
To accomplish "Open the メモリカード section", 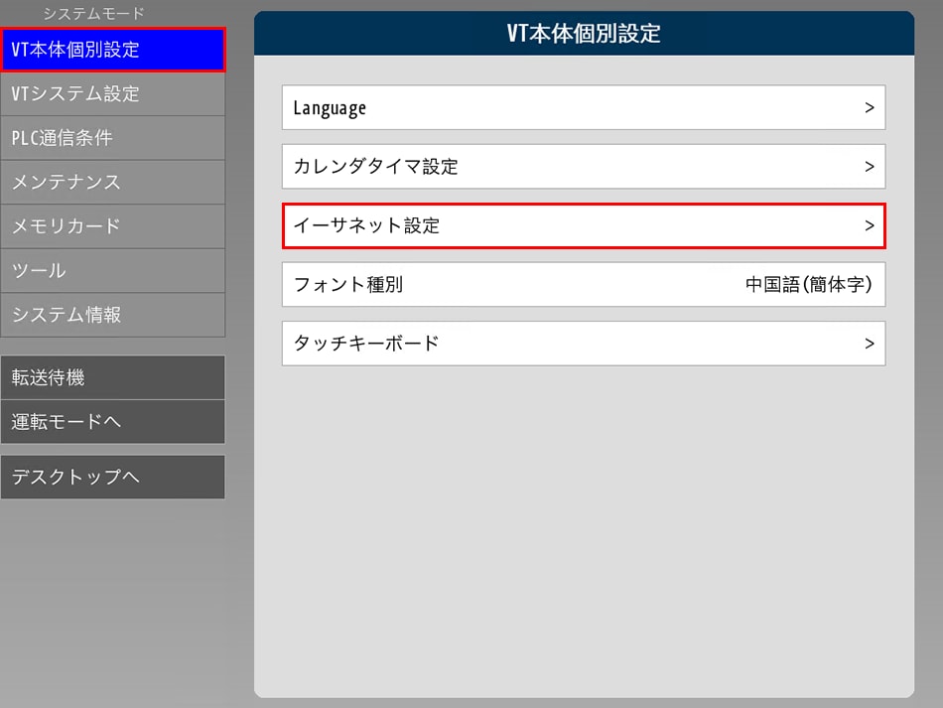I will click(x=112, y=226).
